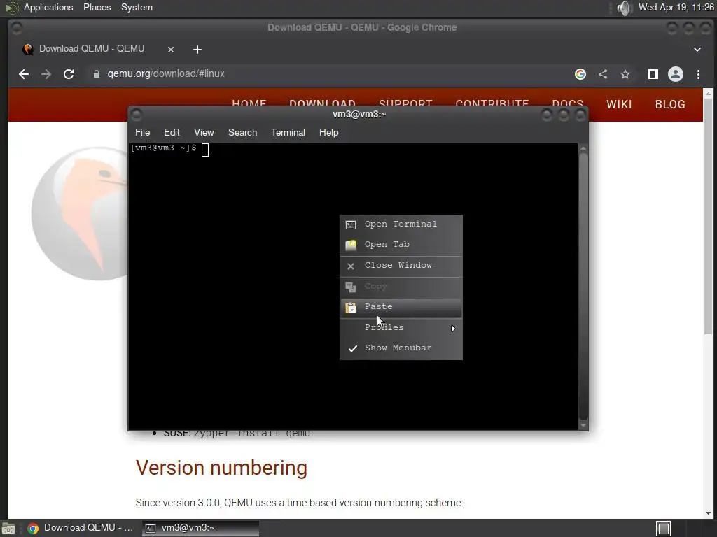Click the padlock site info icon
Screen dimensions: 717x537
97,74
